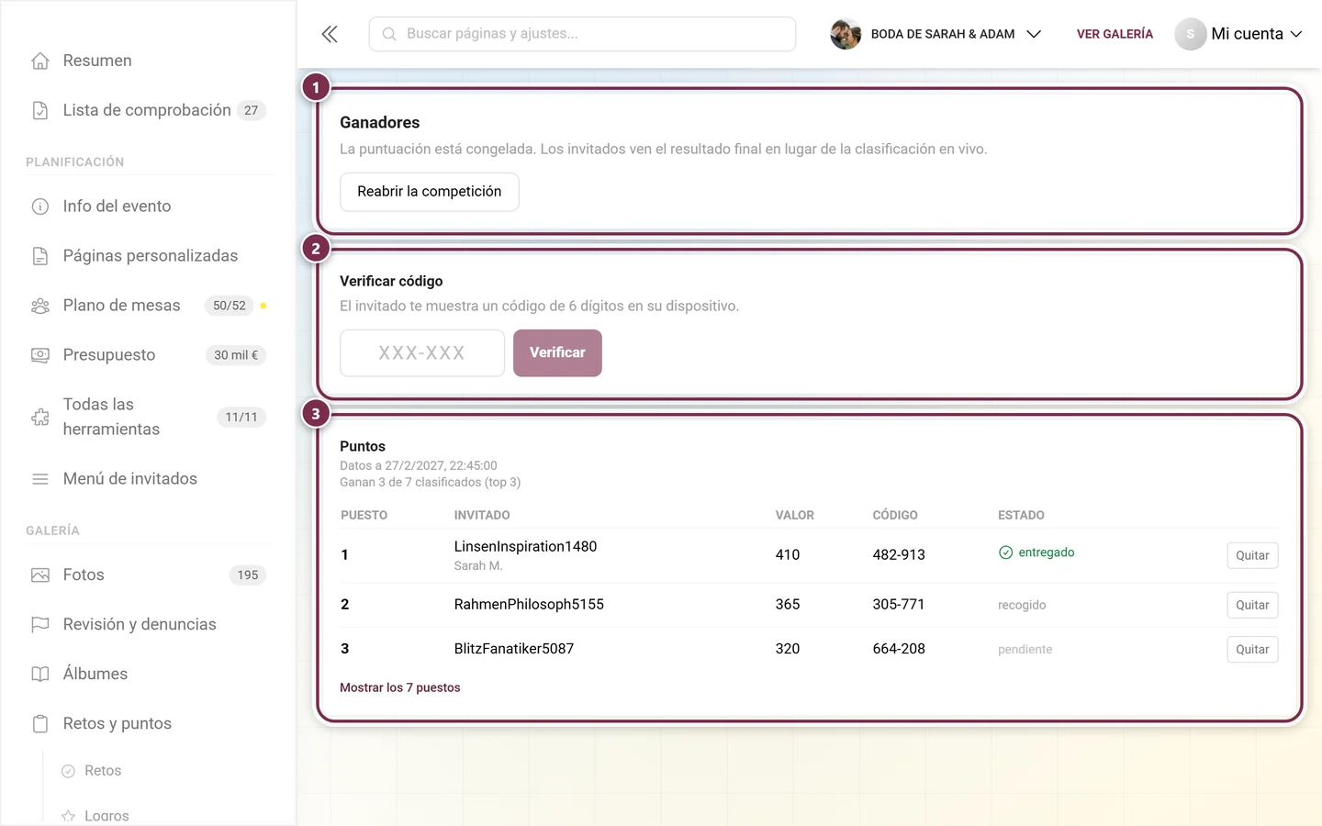Click the Revisión y denuncias flag icon
Viewport: 1322px width, 826px height.
click(x=40, y=625)
